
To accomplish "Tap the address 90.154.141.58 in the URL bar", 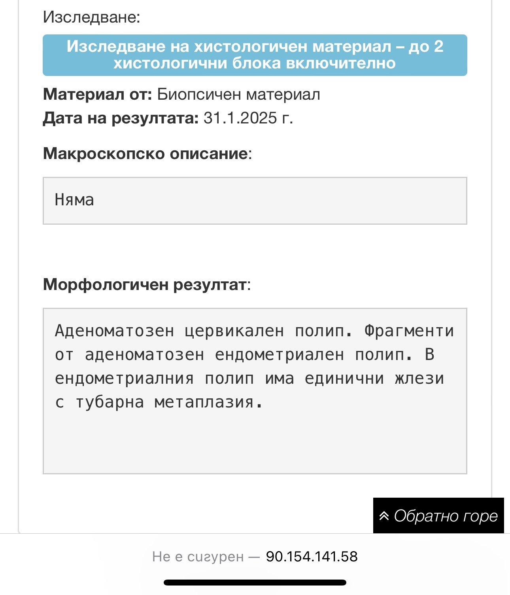I will pyautogui.click(x=312, y=557).
